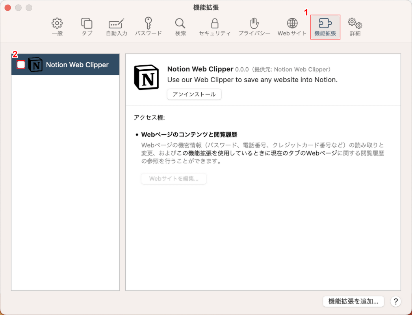
Task: Click the large Notion logo in details
Action: click(x=147, y=77)
